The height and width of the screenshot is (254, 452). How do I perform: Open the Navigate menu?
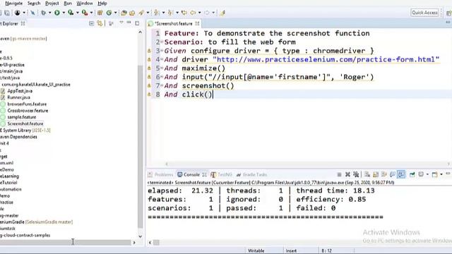coord(13,4)
